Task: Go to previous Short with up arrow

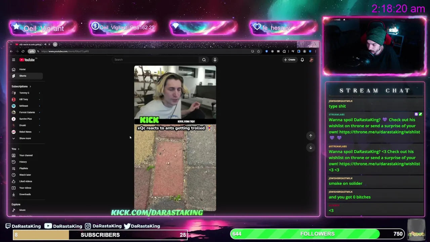Action: coord(311,136)
